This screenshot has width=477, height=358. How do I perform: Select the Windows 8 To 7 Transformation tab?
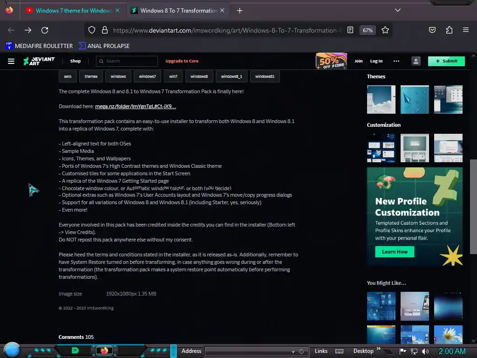click(x=178, y=10)
